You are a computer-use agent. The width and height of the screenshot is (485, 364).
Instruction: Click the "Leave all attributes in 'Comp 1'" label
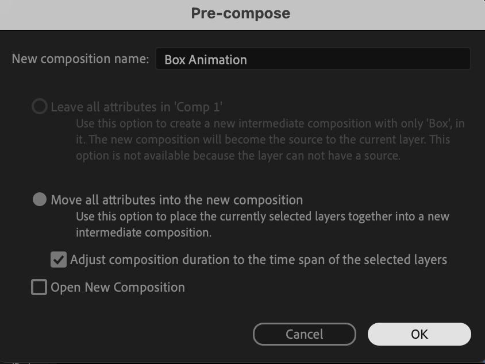point(136,107)
